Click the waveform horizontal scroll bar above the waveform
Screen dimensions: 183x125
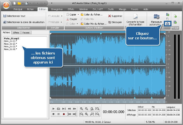coord(108,32)
